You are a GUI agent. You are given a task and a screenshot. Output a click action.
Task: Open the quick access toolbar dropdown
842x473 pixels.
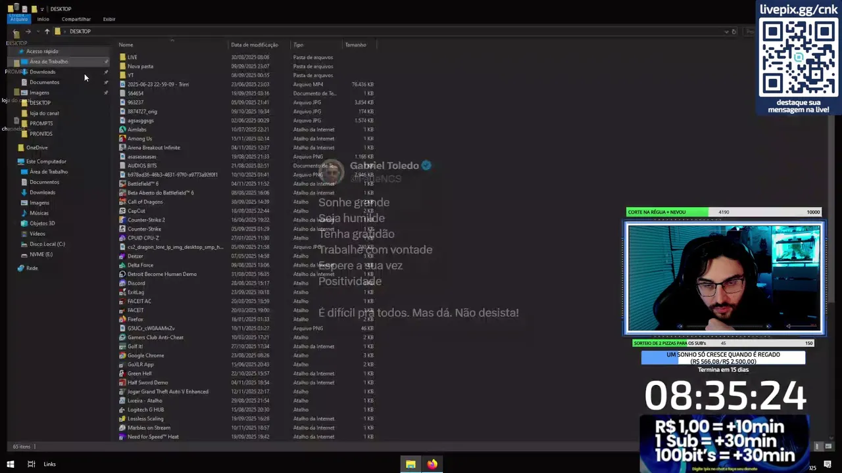tap(41, 9)
